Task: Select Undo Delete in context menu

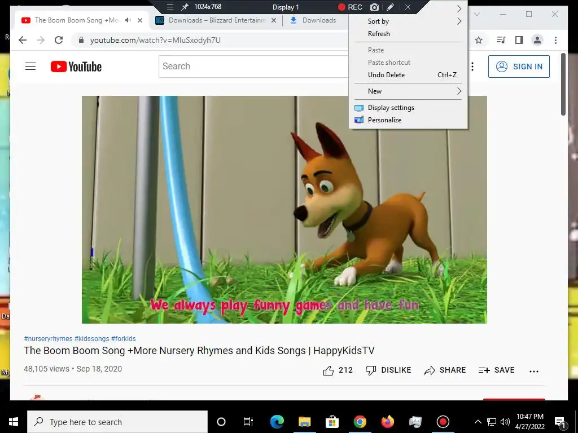Action: click(x=409, y=75)
